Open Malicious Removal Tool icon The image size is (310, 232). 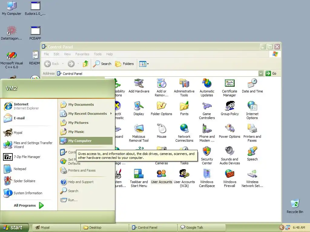[139, 133]
